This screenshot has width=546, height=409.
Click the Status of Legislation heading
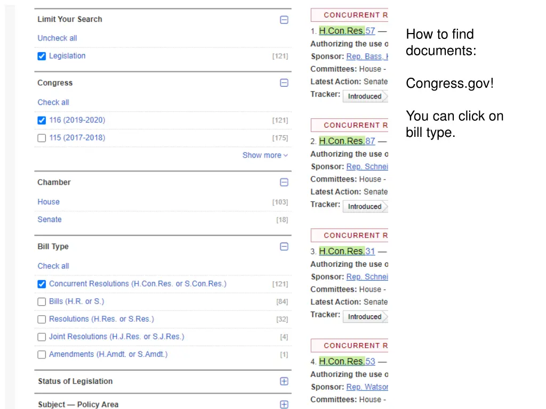tap(75, 381)
